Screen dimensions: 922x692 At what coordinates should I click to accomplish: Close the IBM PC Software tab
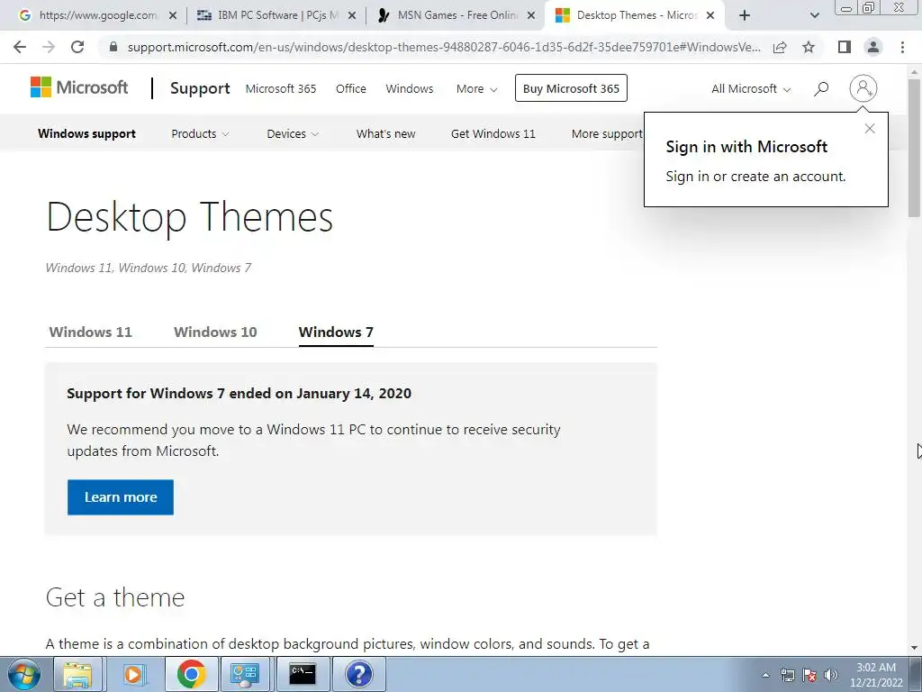coord(352,16)
